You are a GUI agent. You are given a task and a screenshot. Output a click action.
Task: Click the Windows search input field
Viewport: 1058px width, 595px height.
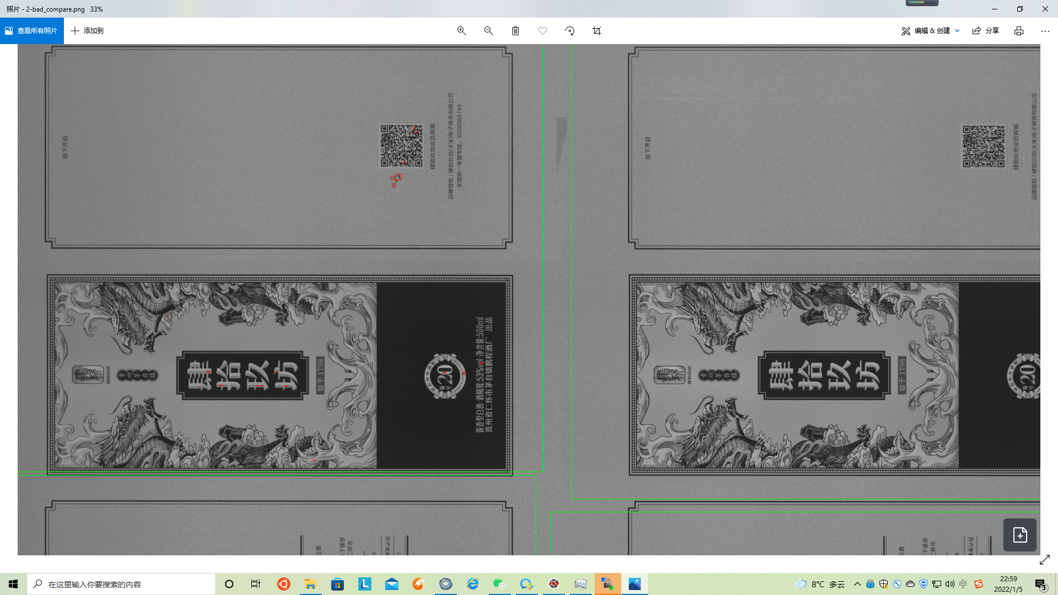[x=121, y=584]
